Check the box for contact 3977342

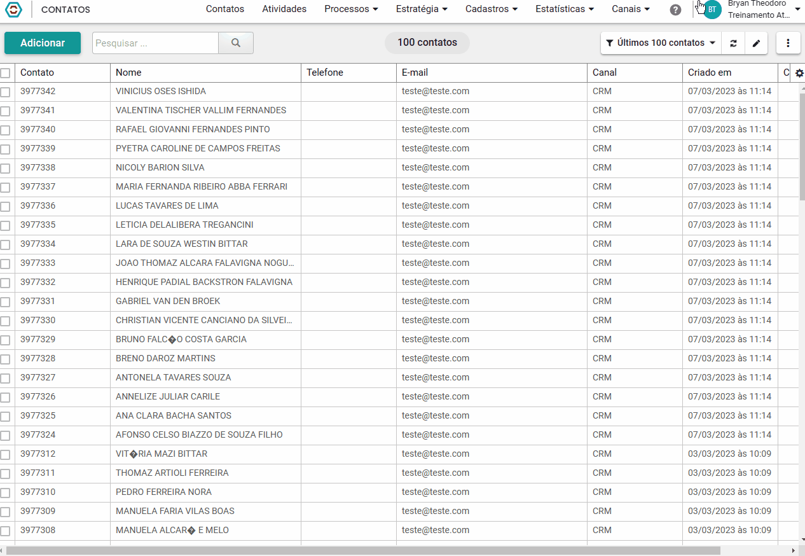click(x=5, y=92)
